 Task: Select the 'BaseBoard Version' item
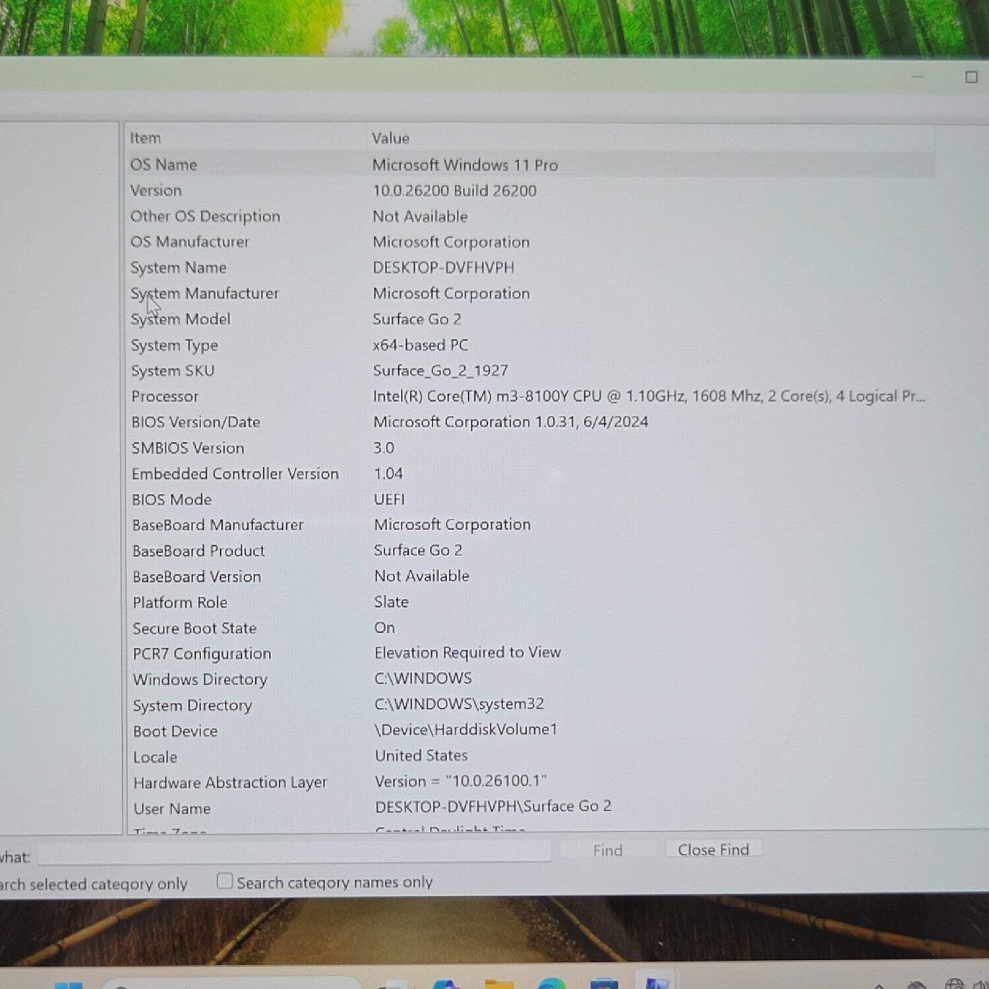[x=196, y=577]
